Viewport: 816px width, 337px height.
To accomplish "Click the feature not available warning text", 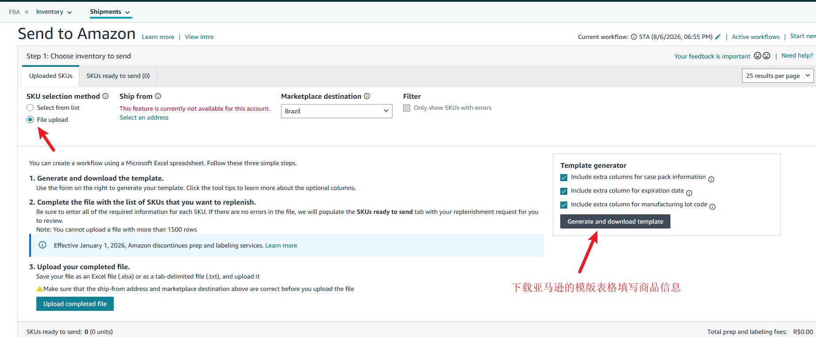I will [x=195, y=108].
